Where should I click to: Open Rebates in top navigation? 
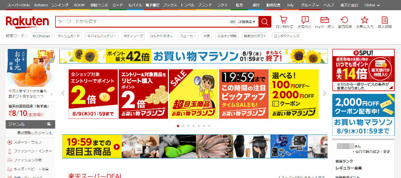pos(41,5)
